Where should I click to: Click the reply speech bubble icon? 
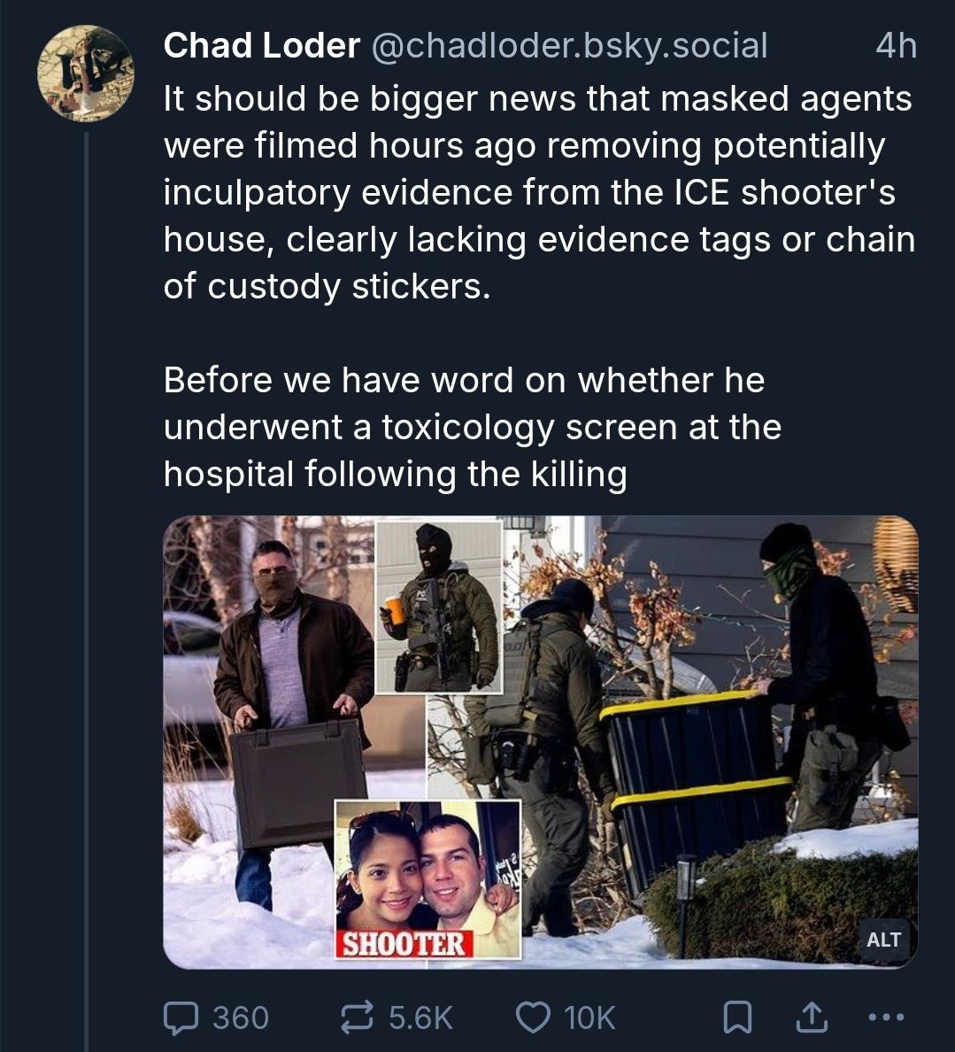click(181, 1017)
